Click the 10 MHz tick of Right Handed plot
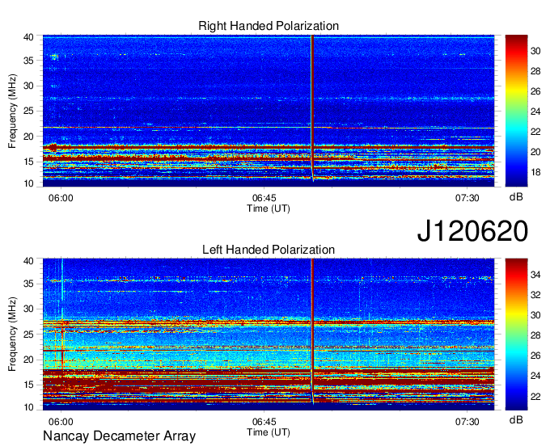This screenshot has width=550, height=446. tap(28, 183)
